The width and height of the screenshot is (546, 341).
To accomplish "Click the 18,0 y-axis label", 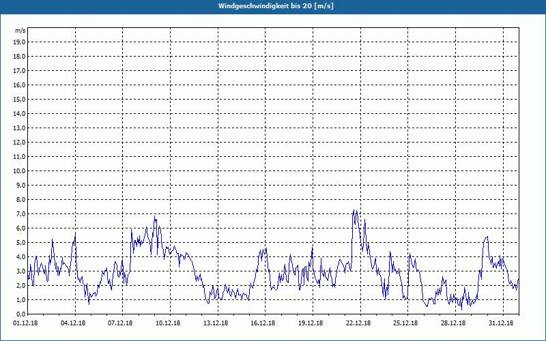I will (19, 57).
